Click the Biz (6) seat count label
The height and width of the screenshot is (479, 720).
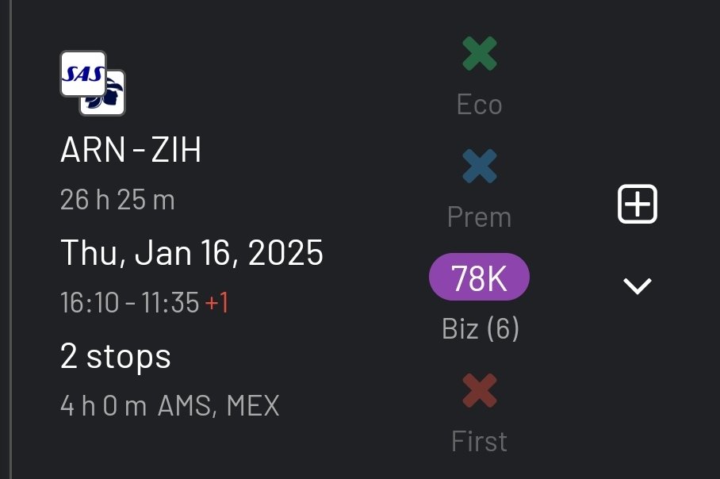tap(480, 328)
